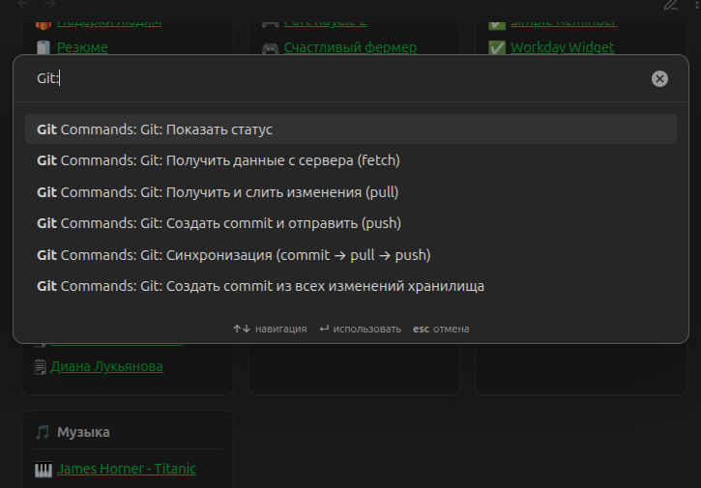Click the gamepad icon beside 'Счастливый фермер'
Screen dimensions: 701x488
pyautogui.click(x=270, y=47)
